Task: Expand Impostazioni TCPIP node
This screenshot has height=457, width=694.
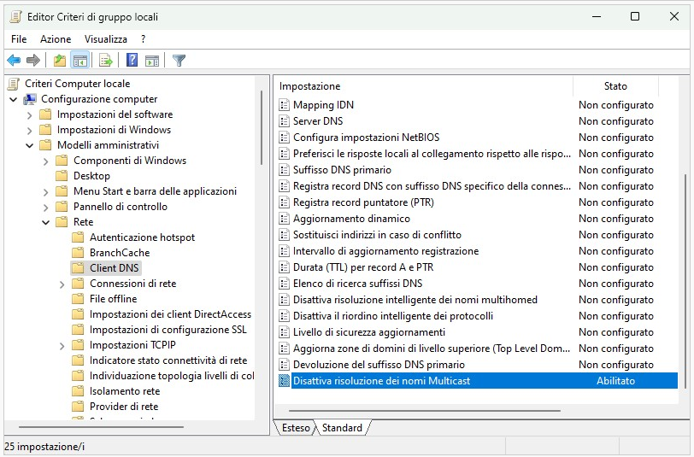Action: 62,345
